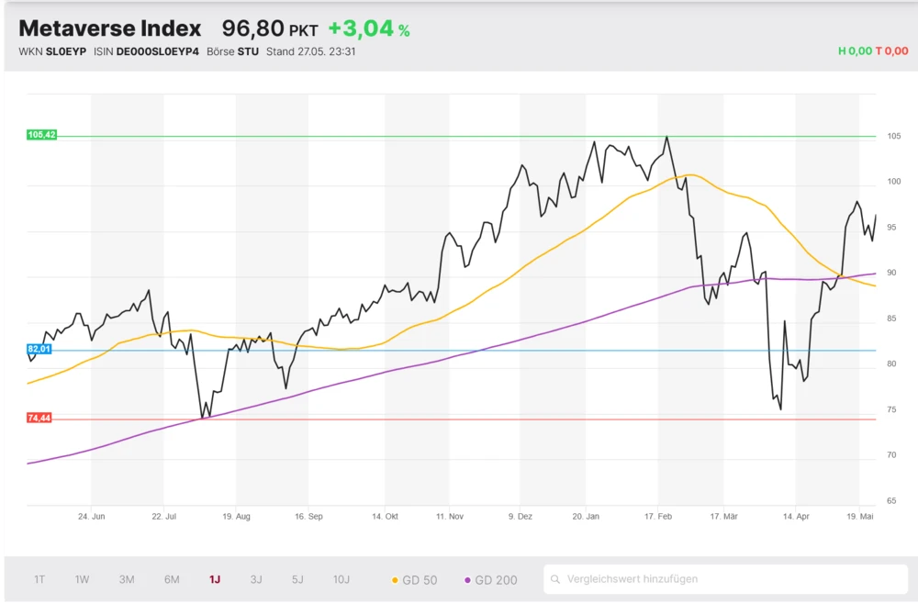Click the yellow GD 50 color dot
Viewport: 918px width, 604px height.
394,579
